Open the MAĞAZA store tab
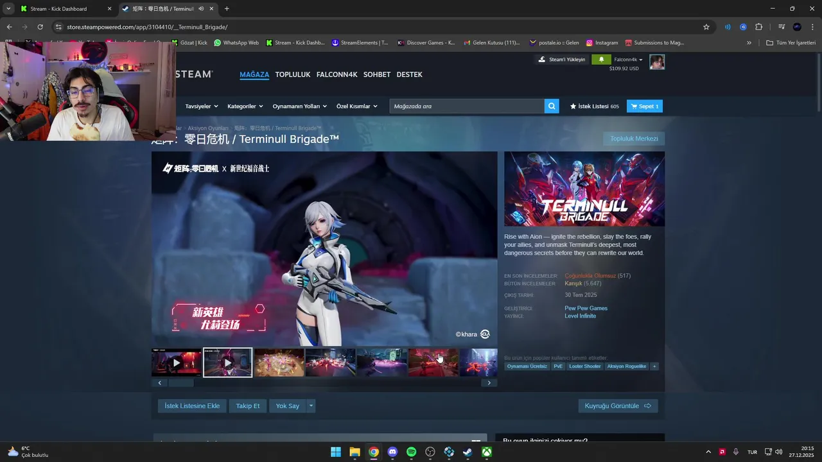This screenshot has height=462, width=822. pos(254,74)
